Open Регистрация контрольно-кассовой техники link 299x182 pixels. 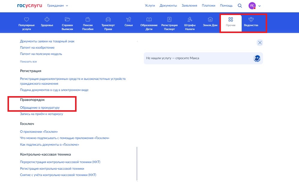(52, 169)
